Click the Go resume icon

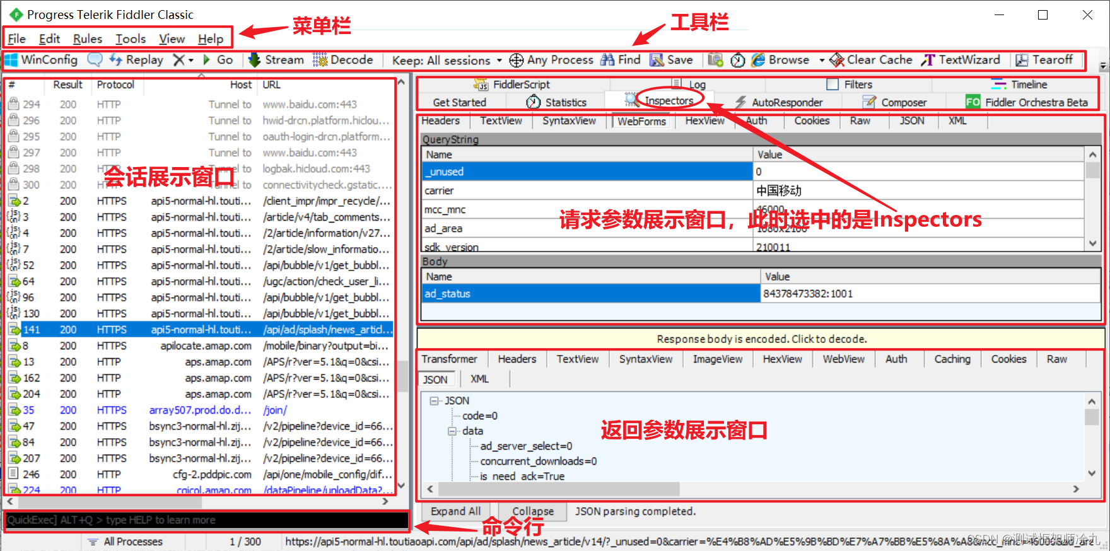pos(207,60)
